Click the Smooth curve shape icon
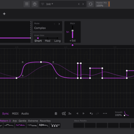This screenshot has height=134, width=134. coord(127,114)
